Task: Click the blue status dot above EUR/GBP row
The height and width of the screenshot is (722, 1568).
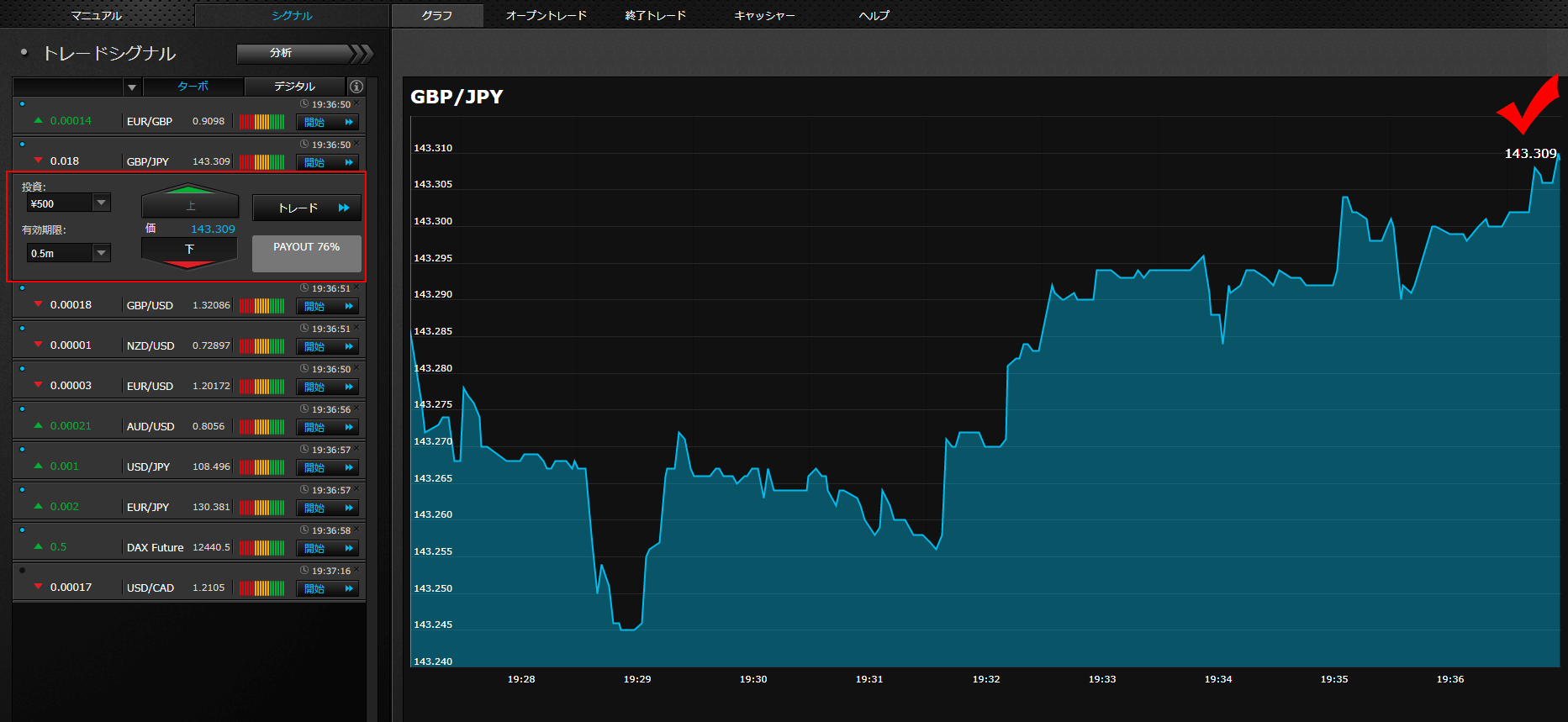Action: 22,104
